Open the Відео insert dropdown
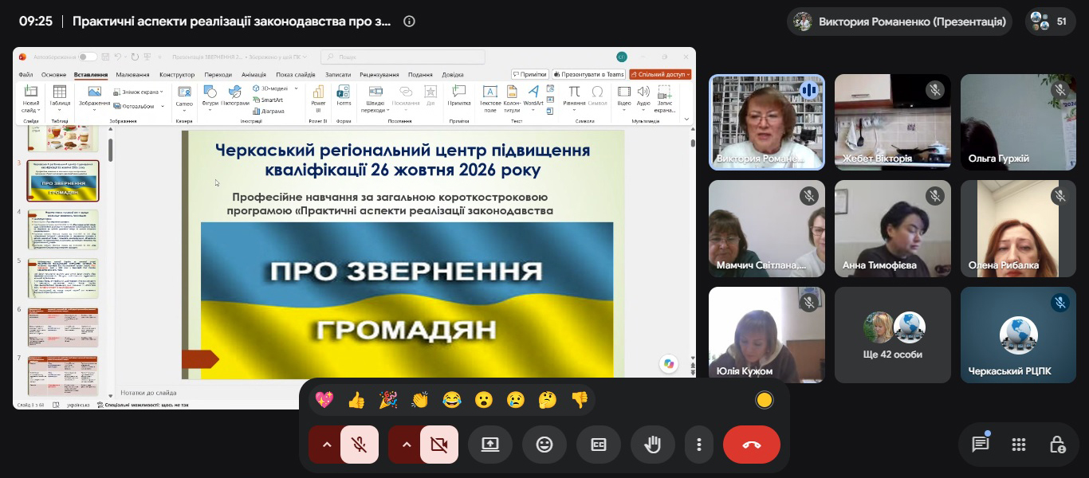 [x=624, y=97]
